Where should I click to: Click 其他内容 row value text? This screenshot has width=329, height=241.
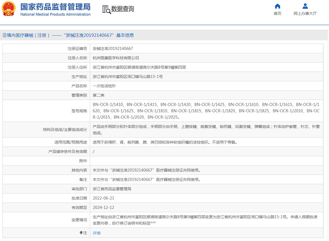[x=146, y=170]
